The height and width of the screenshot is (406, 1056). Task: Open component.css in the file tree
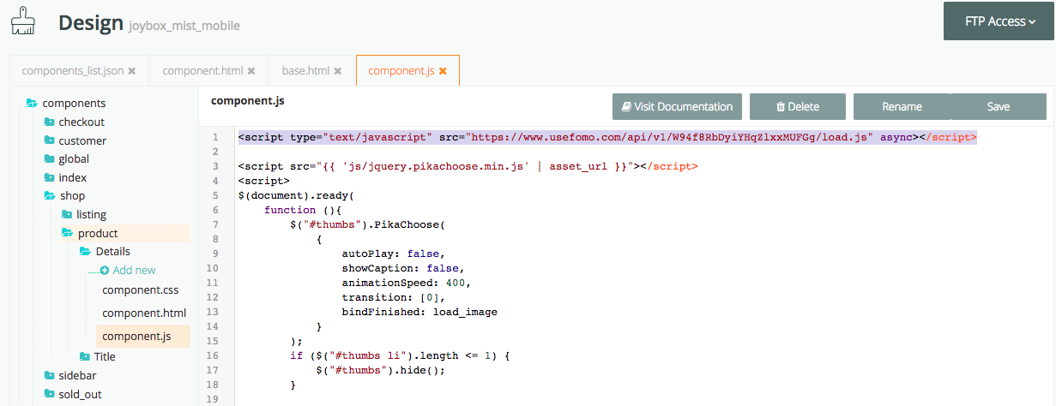[x=140, y=290]
